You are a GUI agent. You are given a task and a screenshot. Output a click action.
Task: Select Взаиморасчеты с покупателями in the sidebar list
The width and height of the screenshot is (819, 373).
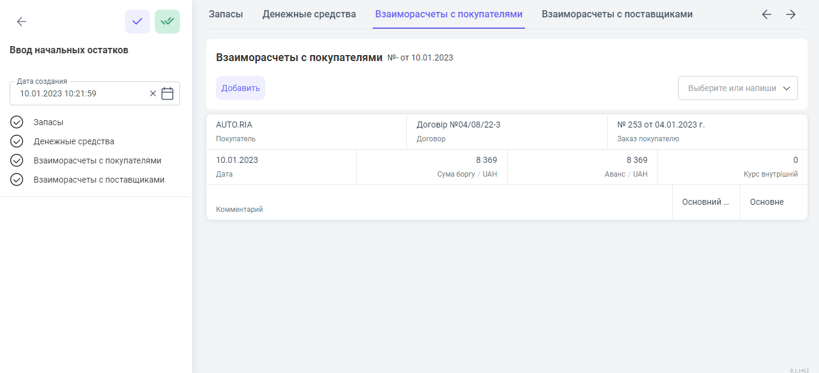click(97, 160)
